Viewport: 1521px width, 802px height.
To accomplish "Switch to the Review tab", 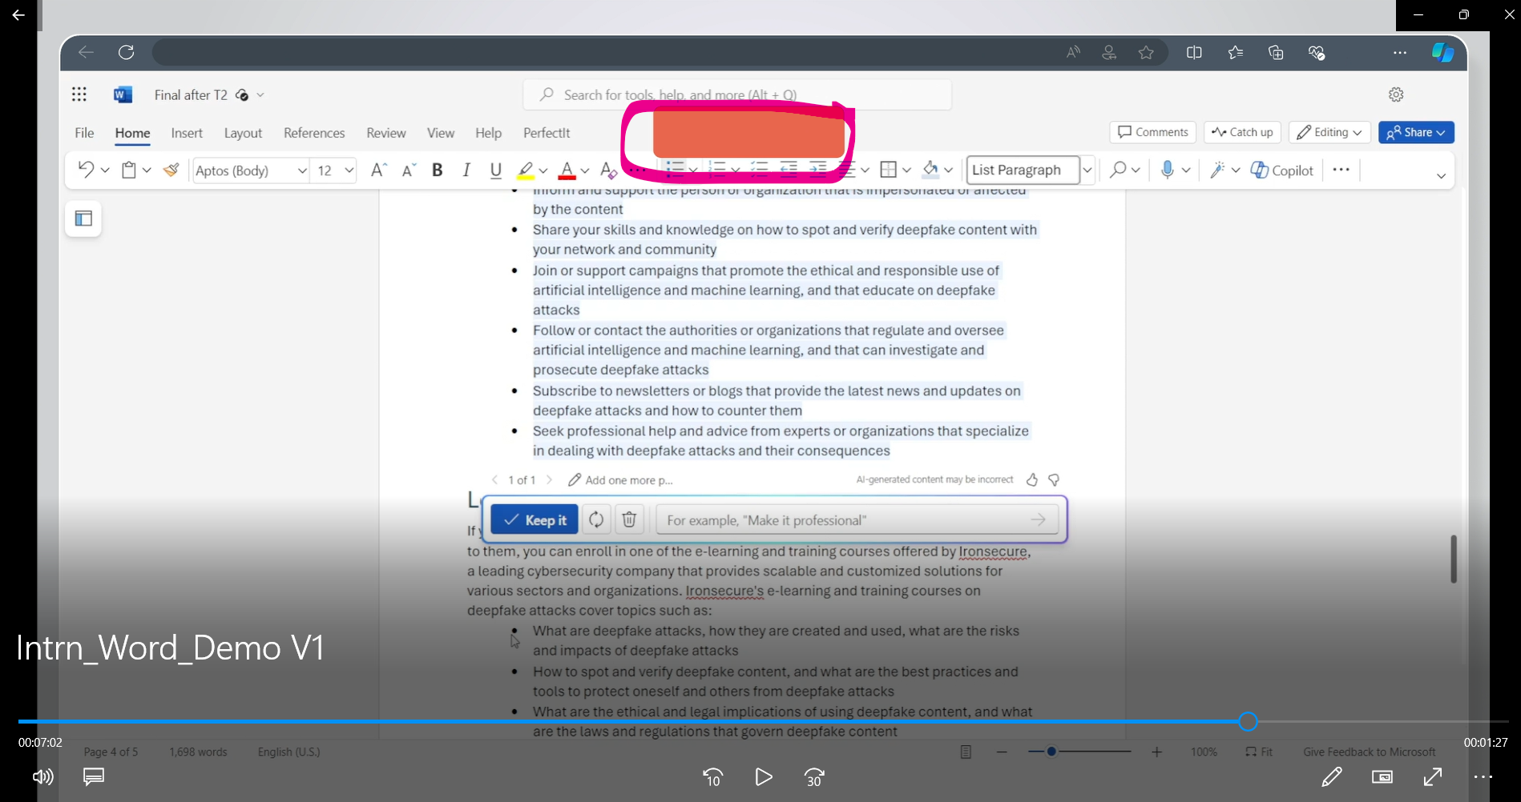I will [386, 133].
